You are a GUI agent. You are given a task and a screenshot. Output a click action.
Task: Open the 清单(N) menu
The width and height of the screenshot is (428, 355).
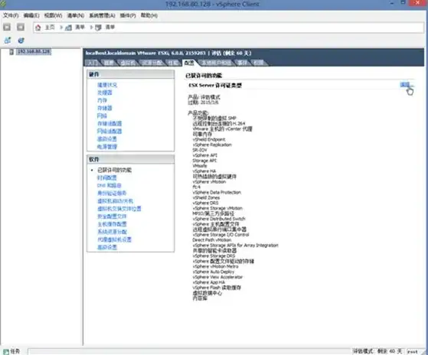[76, 15]
